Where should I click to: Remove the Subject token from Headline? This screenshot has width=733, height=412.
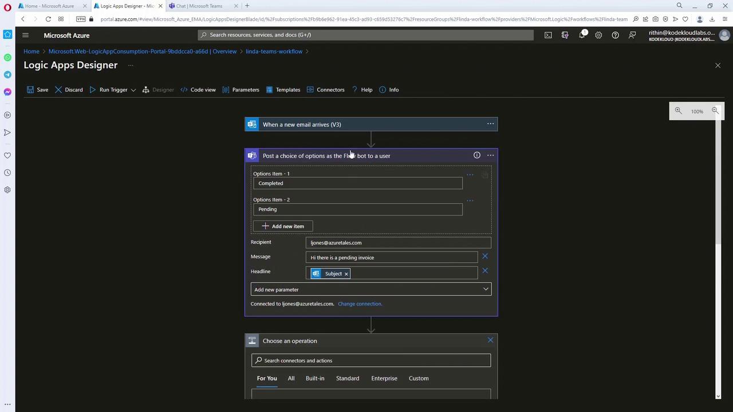tap(346, 274)
